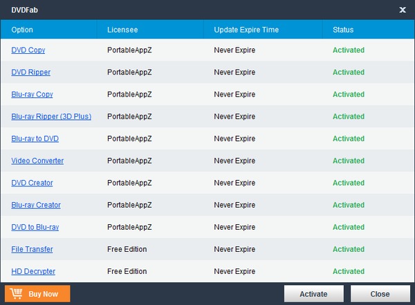Screen dimensions: 415x305
Task: Select the Blu-ray Copy link
Action: tap(32, 95)
